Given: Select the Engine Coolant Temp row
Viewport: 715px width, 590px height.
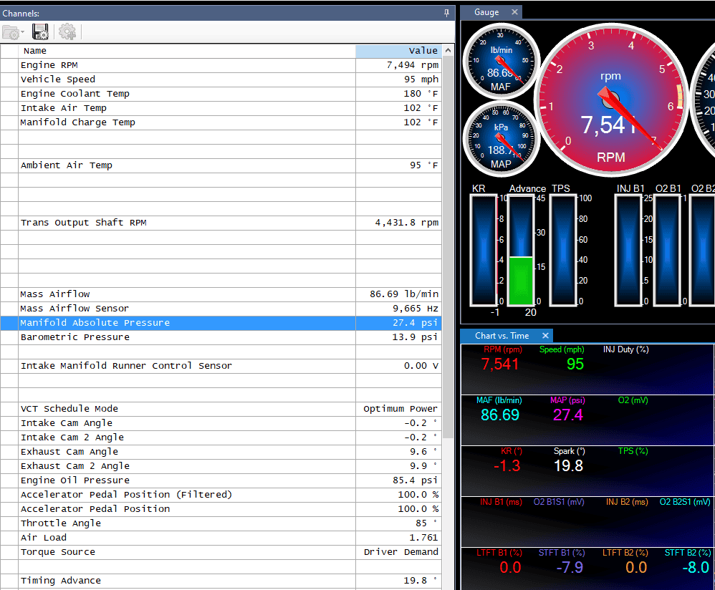Looking at the screenshot, I should [x=221, y=94].
